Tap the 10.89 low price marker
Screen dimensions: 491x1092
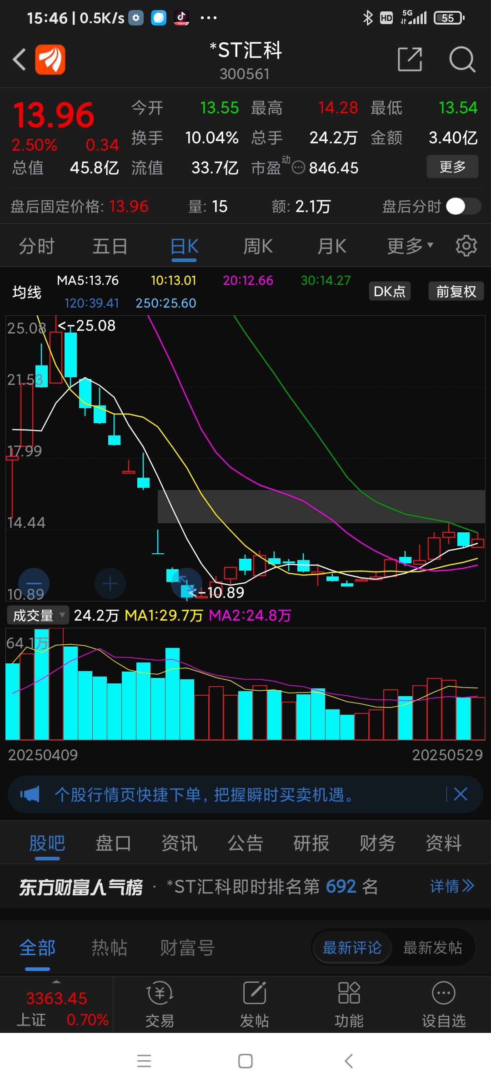pyautogui.click(x=216, y=592)
